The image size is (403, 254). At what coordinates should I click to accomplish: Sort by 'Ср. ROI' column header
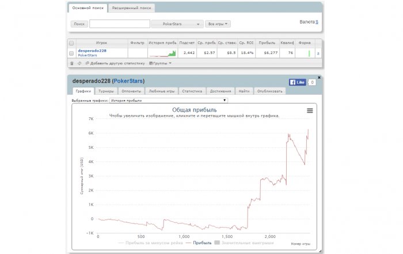pos(246,43)
